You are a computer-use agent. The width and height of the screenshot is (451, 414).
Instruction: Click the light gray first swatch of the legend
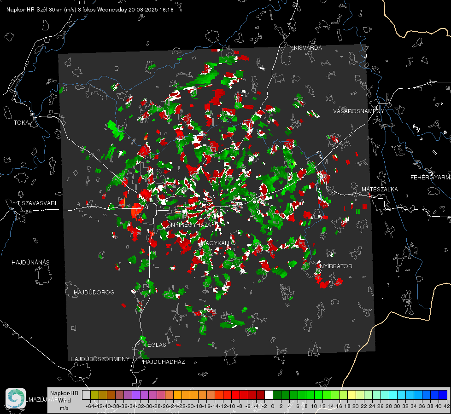tap(86, 395)
